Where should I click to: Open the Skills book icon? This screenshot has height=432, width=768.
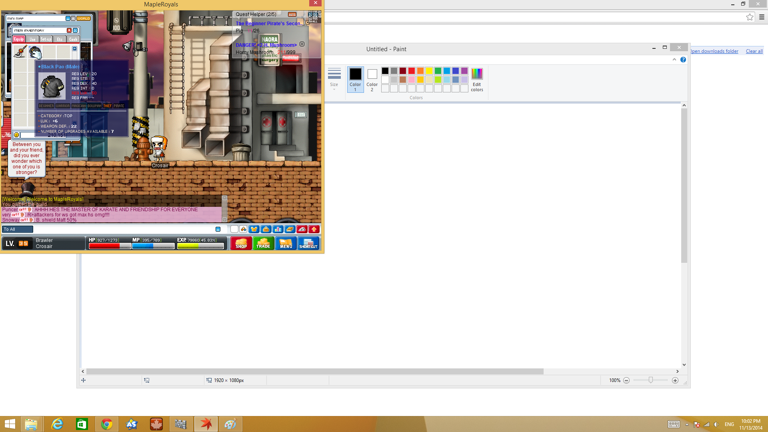pos(289,229)
